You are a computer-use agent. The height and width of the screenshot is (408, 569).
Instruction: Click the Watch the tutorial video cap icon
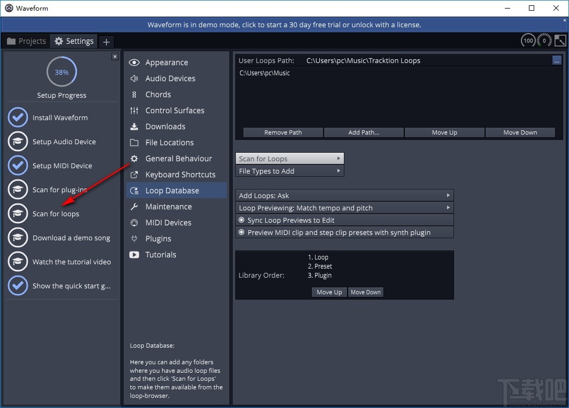pyautogui.click(x=18, y=262)
